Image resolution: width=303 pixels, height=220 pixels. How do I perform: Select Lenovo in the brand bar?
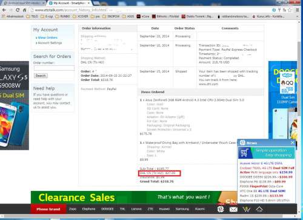coord(136,209)
